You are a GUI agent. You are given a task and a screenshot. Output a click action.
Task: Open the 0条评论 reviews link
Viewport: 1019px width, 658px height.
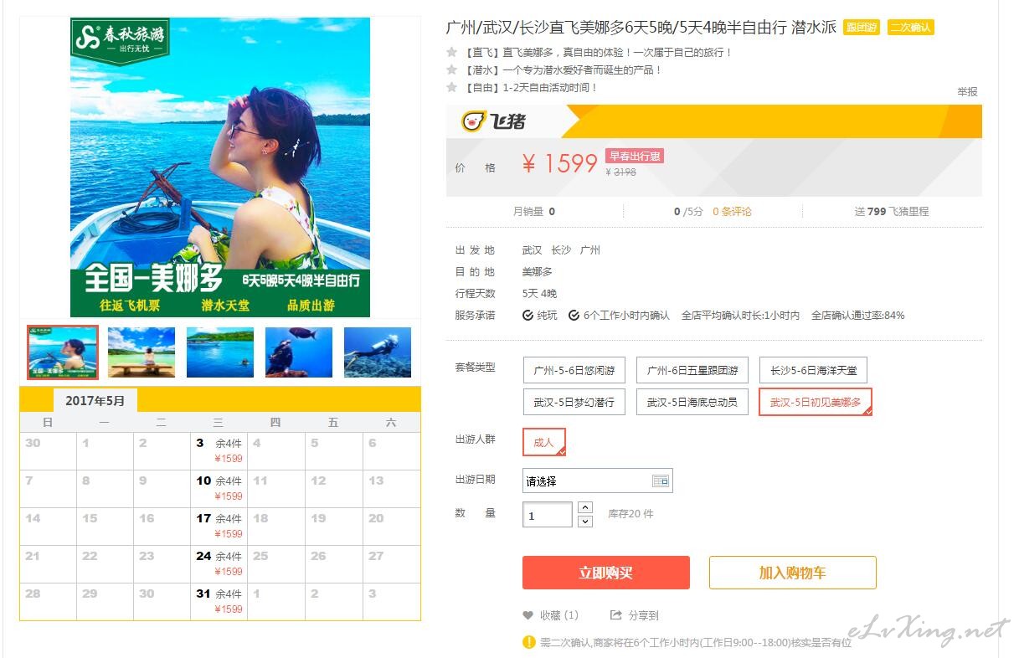pos(732,212)
